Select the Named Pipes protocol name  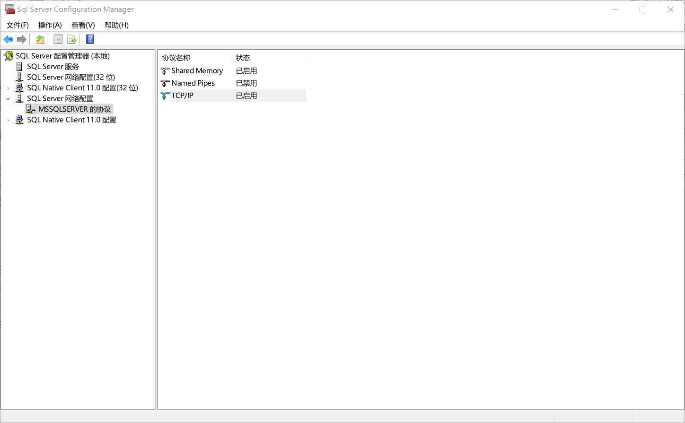coord(193,83)
